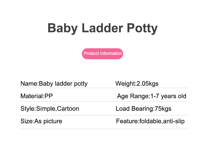206x148 pixels.
Task: Select the Weight label
Action: [125, 84]
